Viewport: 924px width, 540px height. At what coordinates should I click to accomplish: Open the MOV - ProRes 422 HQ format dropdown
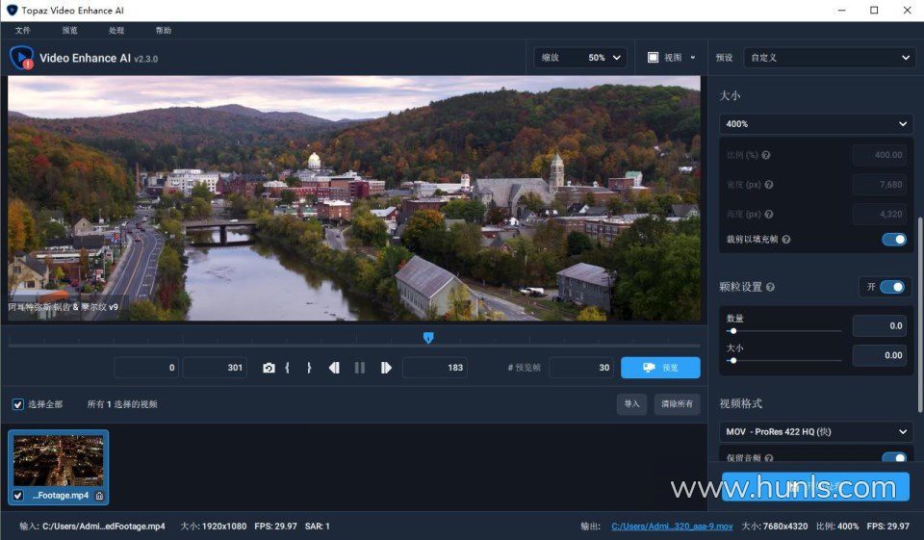pos(816,432)
